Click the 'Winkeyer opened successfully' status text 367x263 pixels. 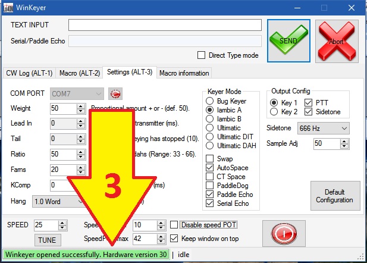[x=86, y=254]
